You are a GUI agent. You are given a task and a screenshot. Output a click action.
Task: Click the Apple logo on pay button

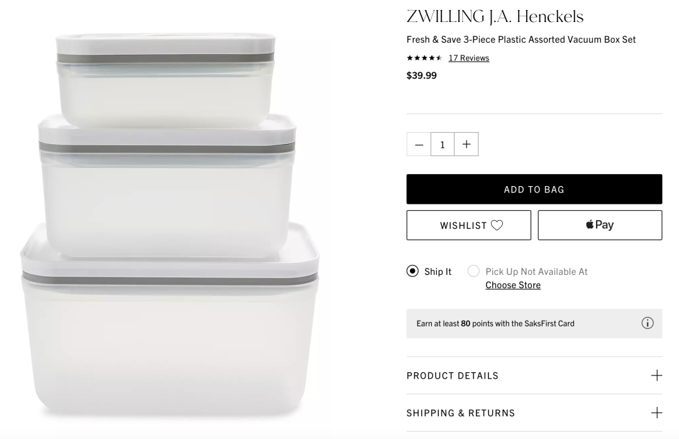590,225
